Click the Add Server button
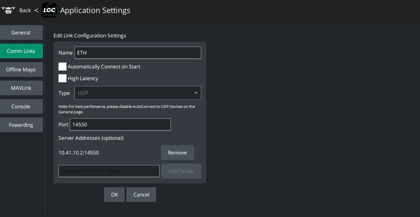This screenshot has height=217, width=420. (181, 171)
